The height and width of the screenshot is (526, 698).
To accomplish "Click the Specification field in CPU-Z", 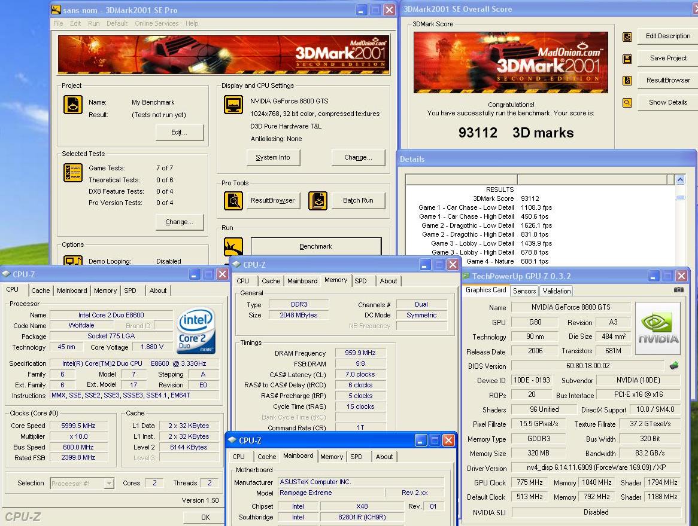I will point(134,363).
